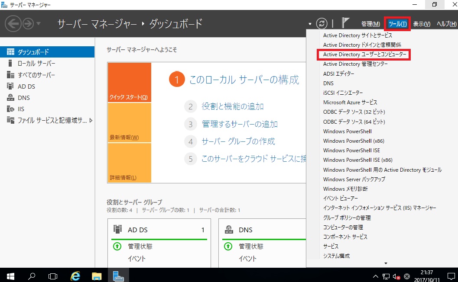Open the ツール(T) menu

point(397,24)
